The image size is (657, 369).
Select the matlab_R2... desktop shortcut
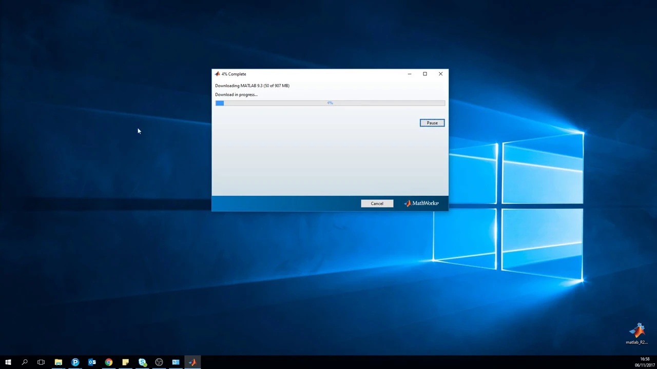tap(637, 334)
